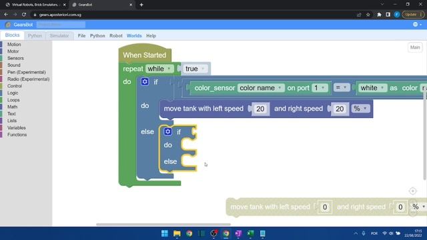Open the Functions block category
The height and width of the screenshot is (240, 427).
(17, 135)
